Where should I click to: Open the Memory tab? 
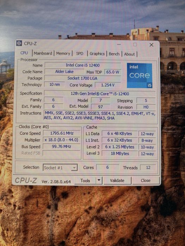(63, 53)
